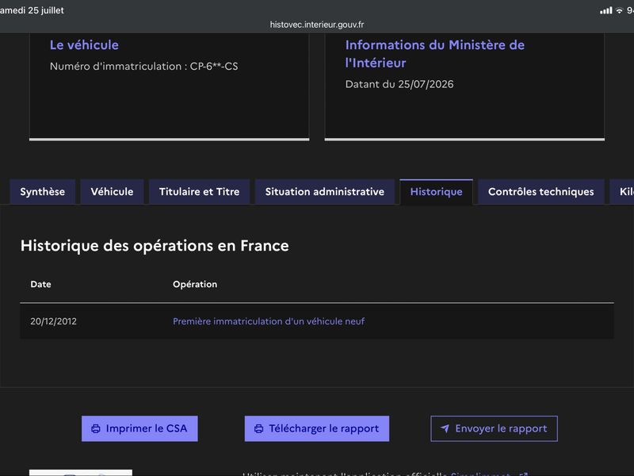
Task: Click printer icon in Télécharger le rapport
Action: (x=259, y=428)
